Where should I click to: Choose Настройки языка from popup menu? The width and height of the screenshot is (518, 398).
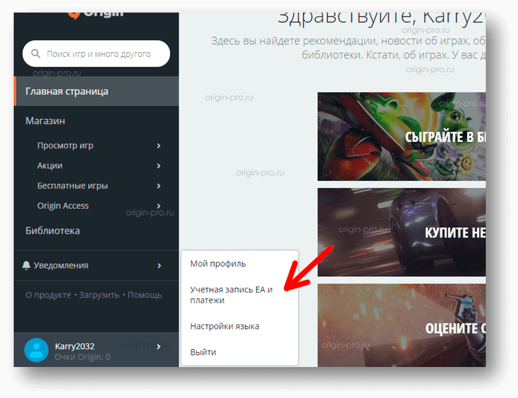click(225, 326)
